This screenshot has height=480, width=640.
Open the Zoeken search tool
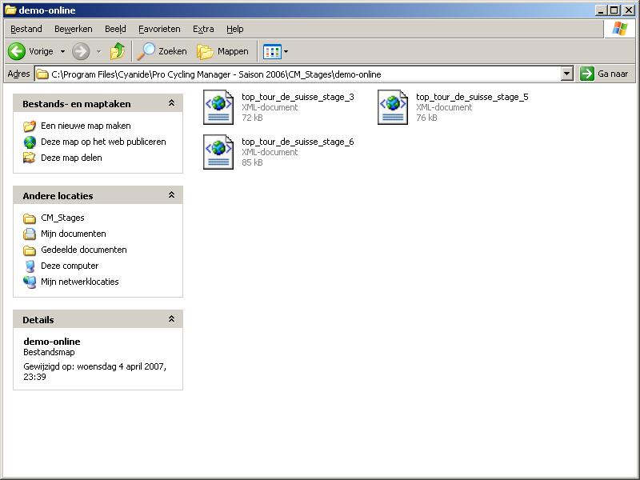click(162, 51)
